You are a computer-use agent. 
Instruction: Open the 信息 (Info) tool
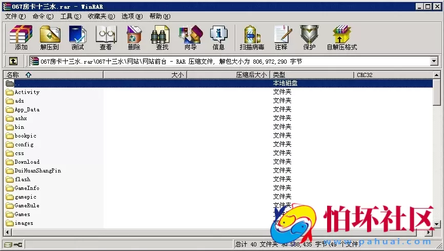(218, 37)
